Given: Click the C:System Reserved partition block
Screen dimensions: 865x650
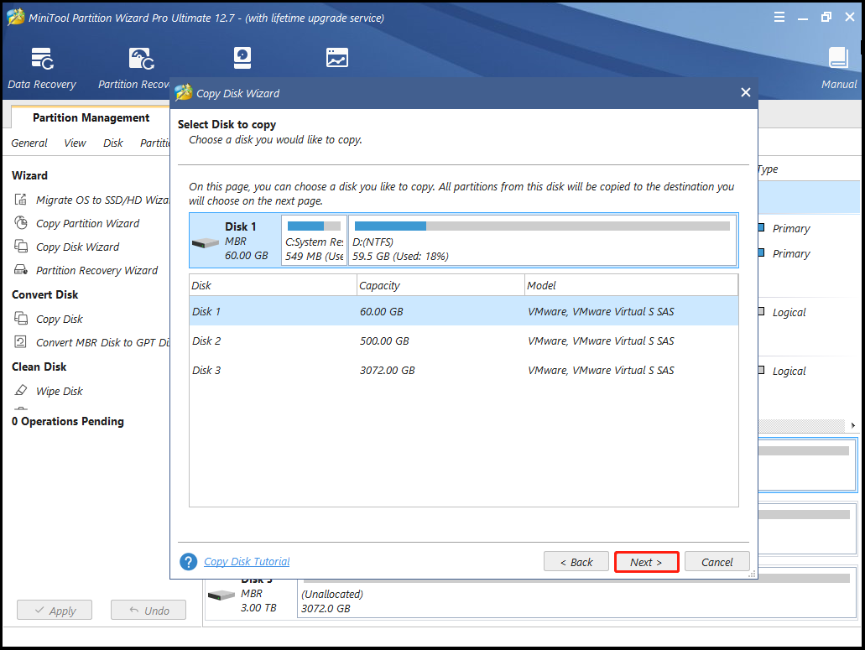Looking at the screenshot, I should [314, 241].
